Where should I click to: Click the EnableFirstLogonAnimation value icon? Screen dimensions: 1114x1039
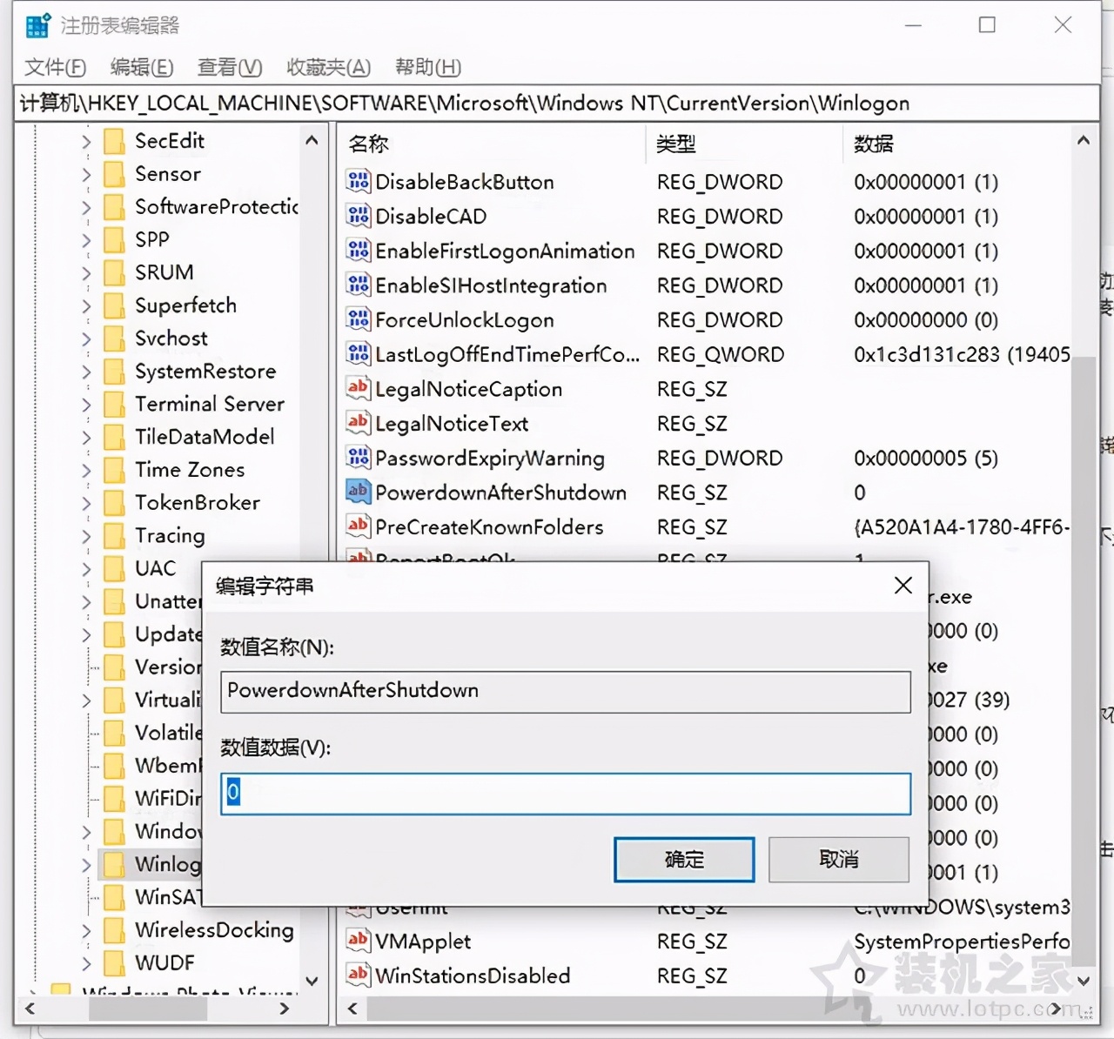(x=358, y=251)
